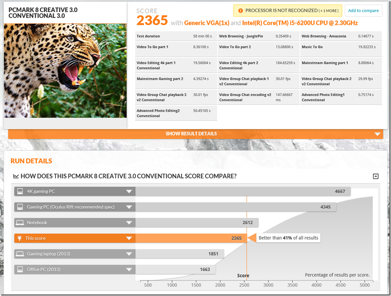Click the trophy icon on This score
This screenshot has height=296, width=391.
[19, 238]
